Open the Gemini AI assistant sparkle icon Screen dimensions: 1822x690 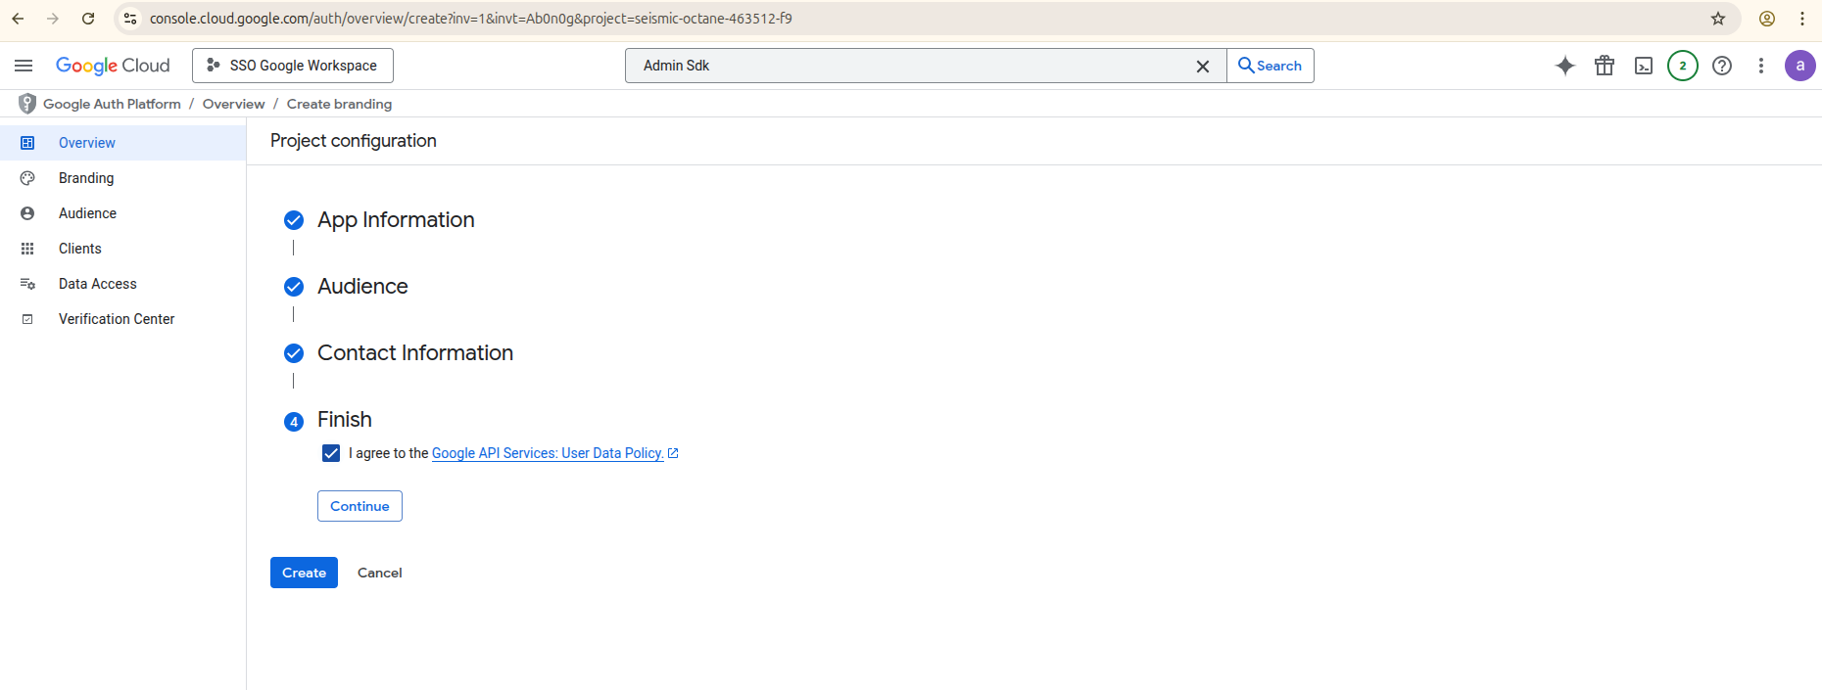[x=1564, y=66]
